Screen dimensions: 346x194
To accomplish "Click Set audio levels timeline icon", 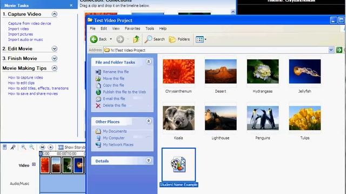I will point(5,147).
